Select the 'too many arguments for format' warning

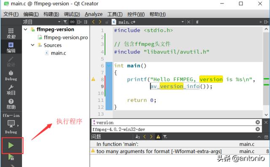(180, 151)
